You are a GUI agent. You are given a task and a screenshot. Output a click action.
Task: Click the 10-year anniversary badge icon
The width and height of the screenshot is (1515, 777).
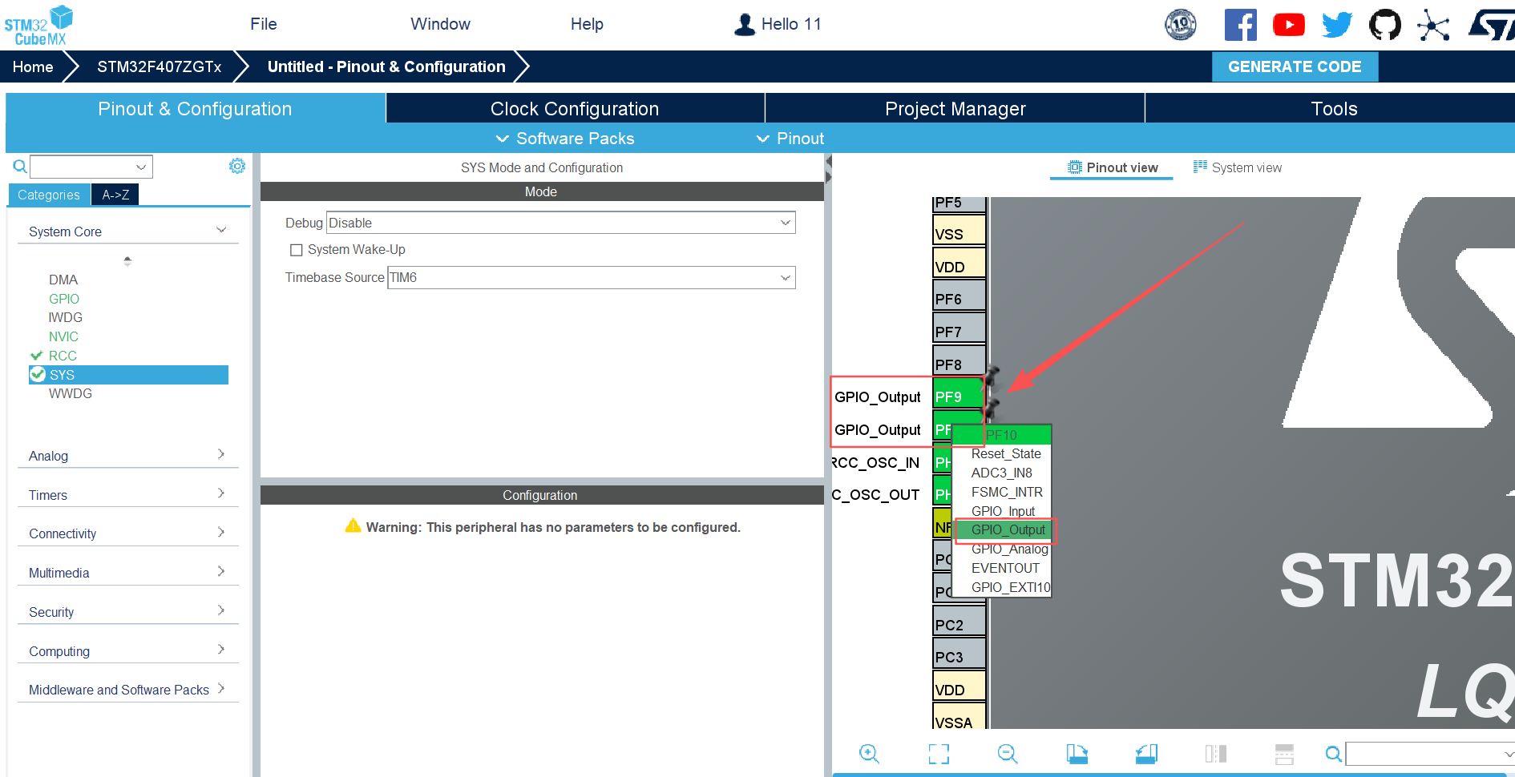click(x=1181, y=25)
